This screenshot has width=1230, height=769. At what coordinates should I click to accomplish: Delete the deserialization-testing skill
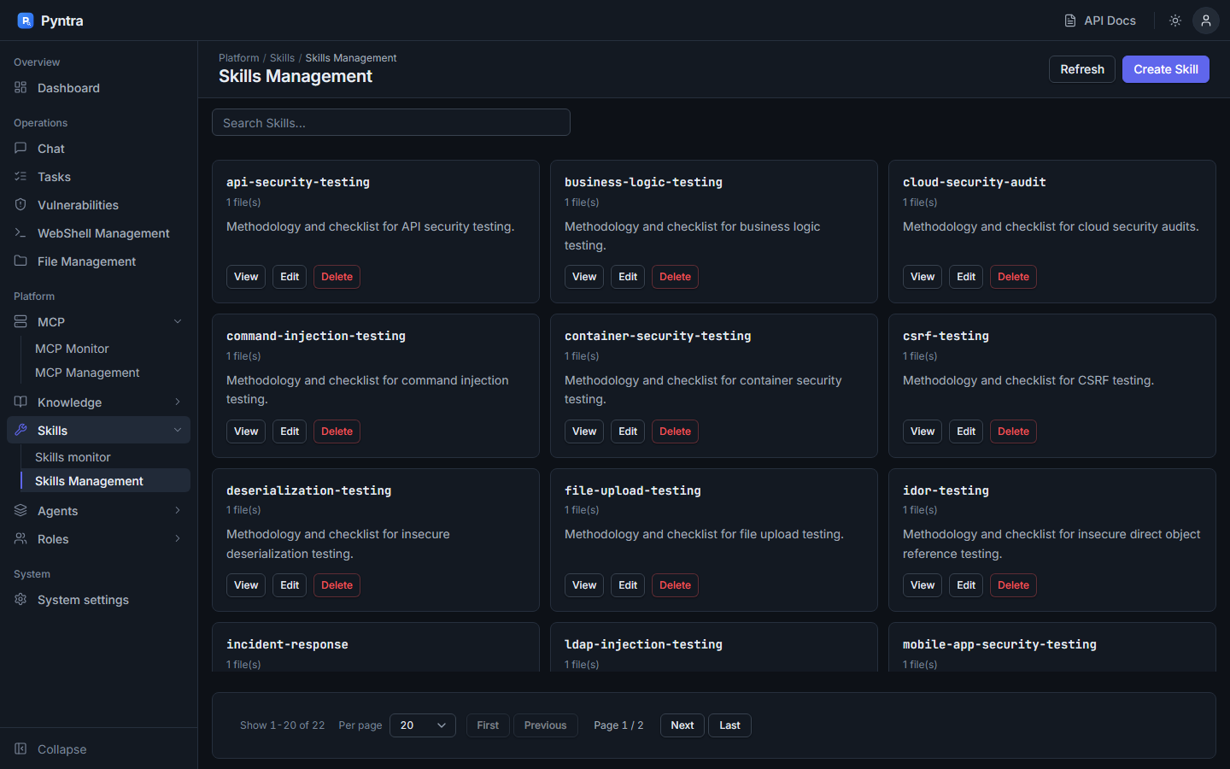[x=337, y=585]
